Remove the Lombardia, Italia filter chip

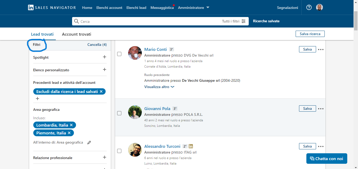pos(71,125)
